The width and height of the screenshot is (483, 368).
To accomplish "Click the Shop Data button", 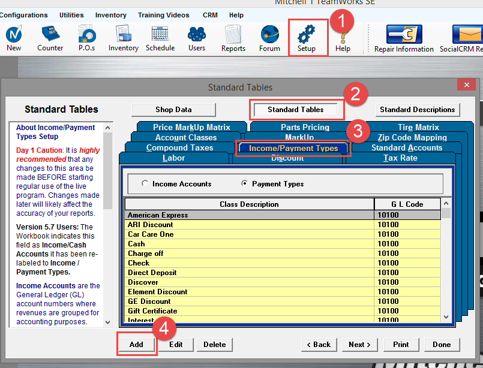I will coord(173,110).
